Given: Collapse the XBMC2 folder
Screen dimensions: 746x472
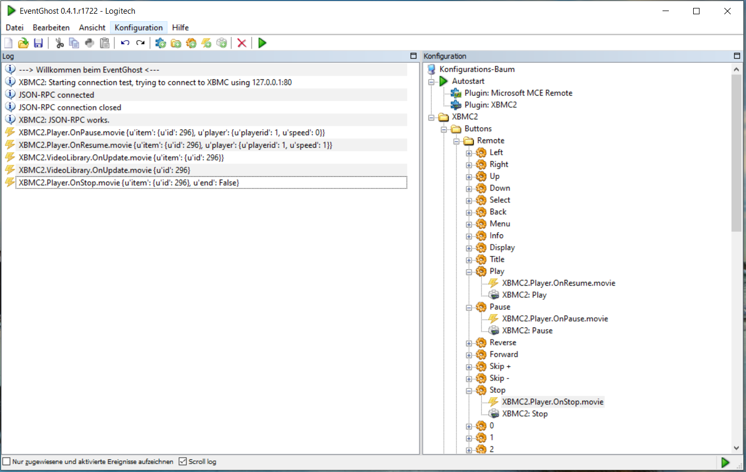Looking at the screenshot, I should click(x=432, y=118).
